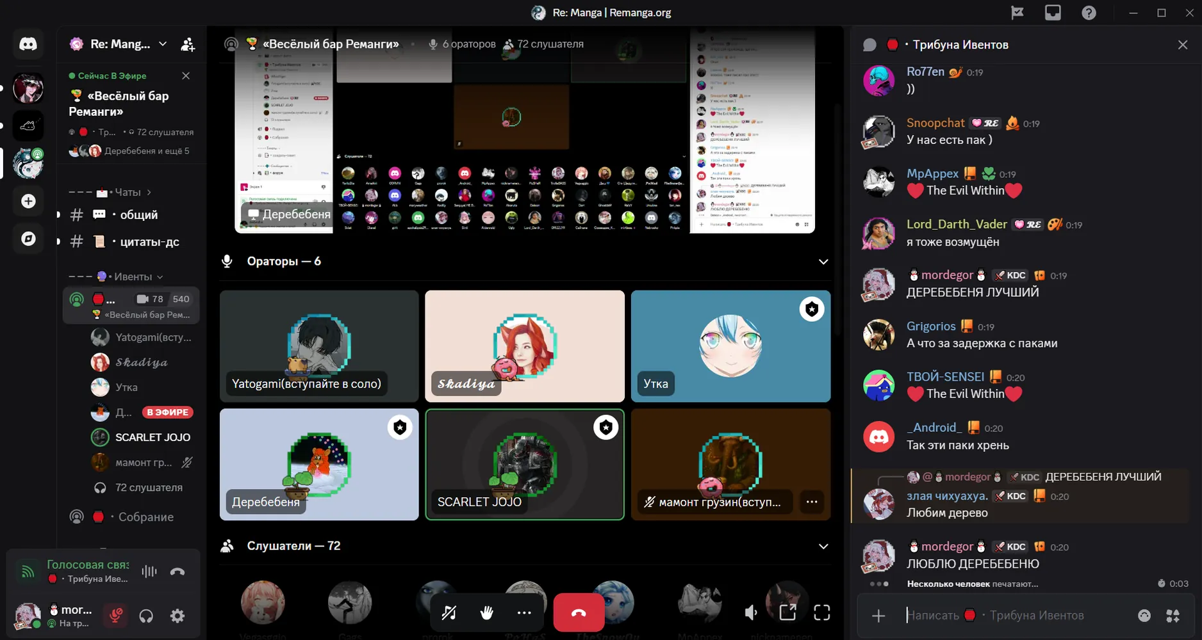Collapse the Ораторы — 6 section
Screen dimensions: 1202x640
point(823,262)
